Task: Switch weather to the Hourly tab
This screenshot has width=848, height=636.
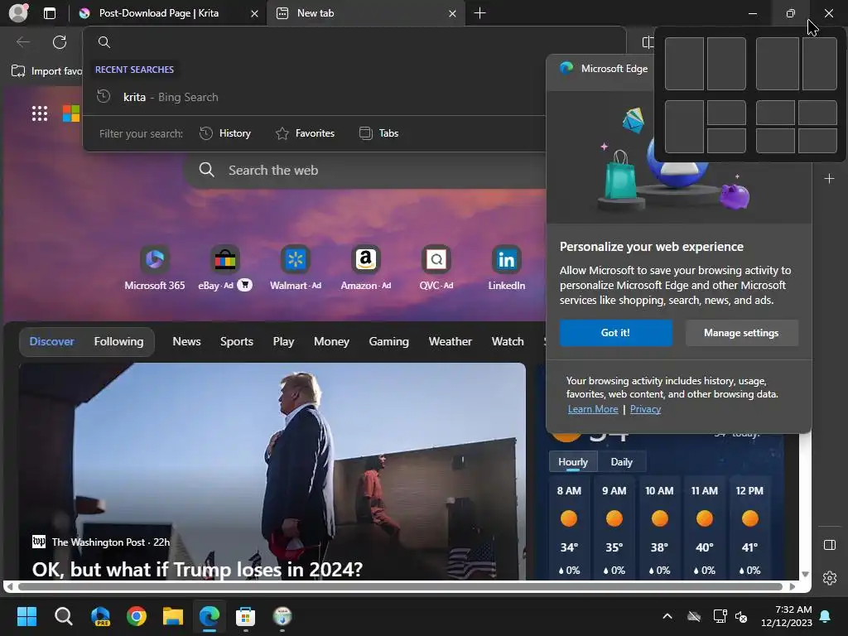Action: (x=573, y=462)
